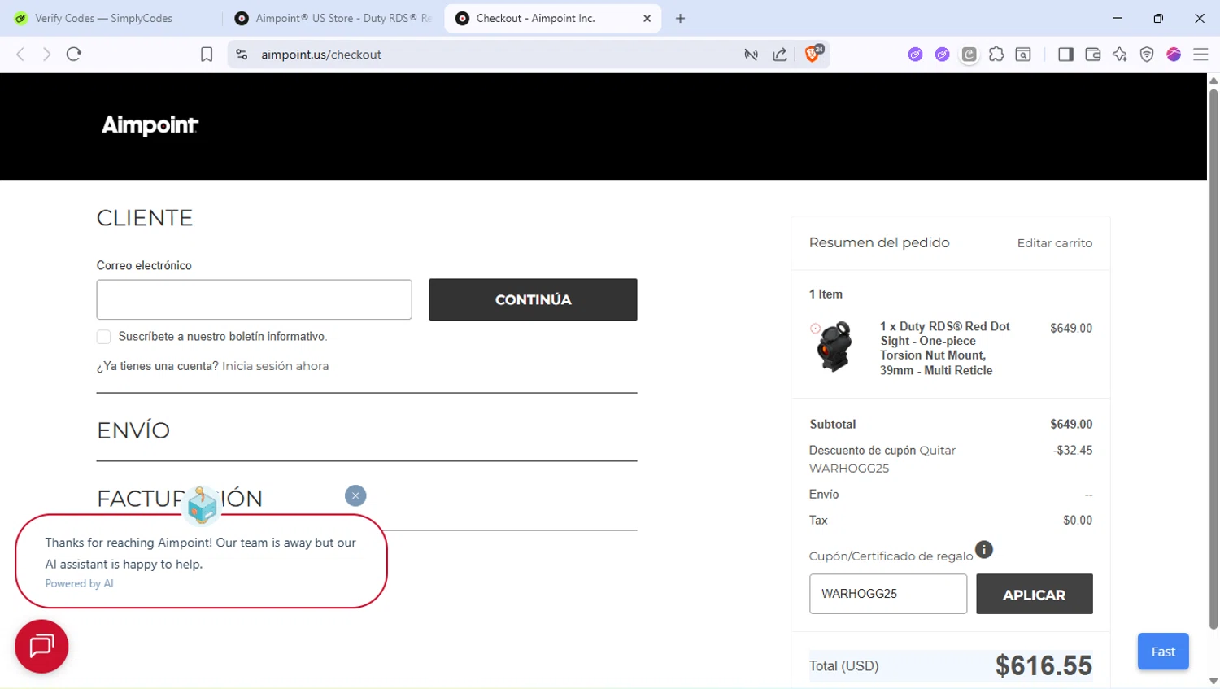Click the WARHOGG25 applied coupon label
1220x689 pixels.
(849, 469)
